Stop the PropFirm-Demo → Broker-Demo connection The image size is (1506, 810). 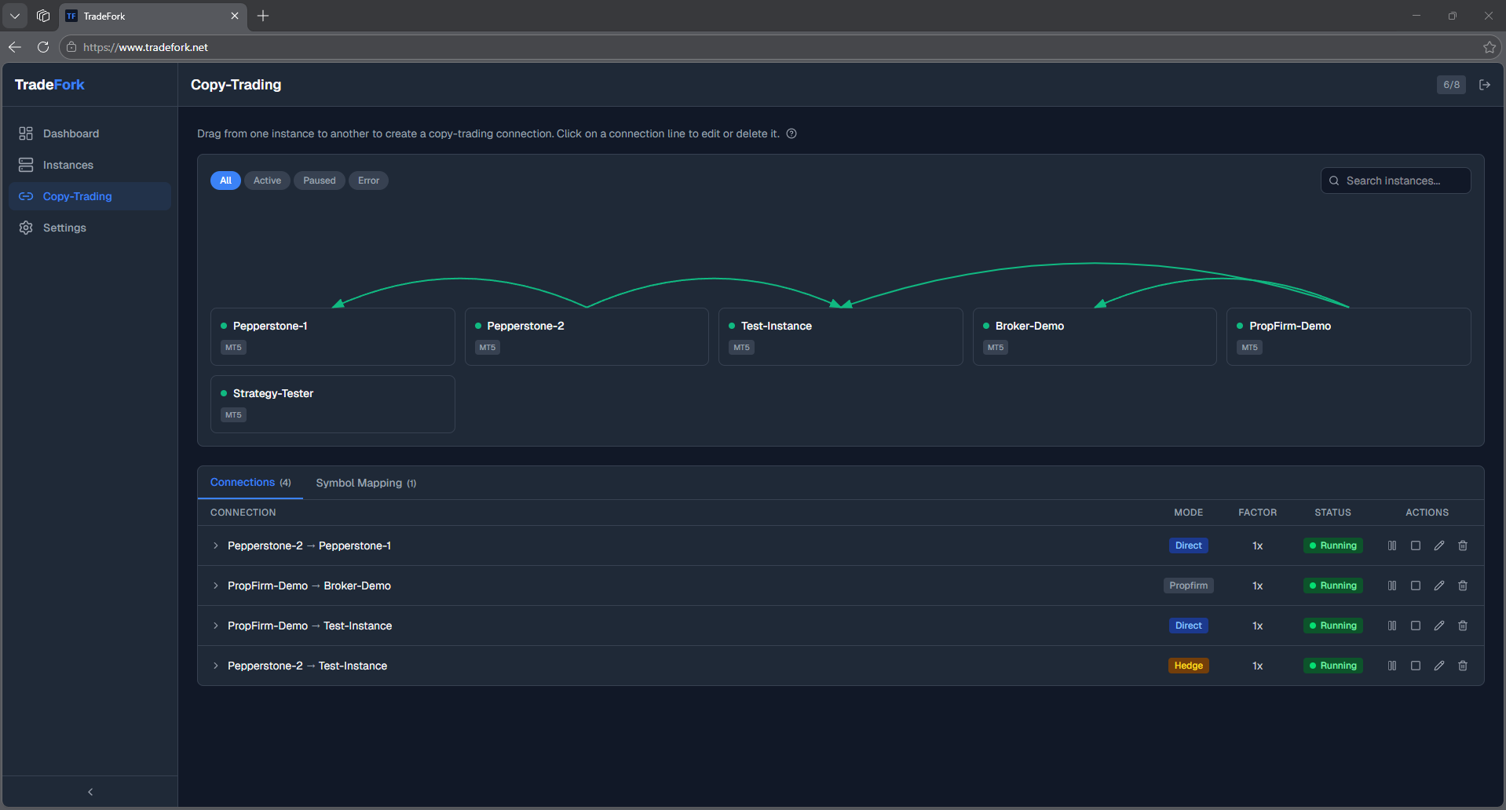(1416, 586)
